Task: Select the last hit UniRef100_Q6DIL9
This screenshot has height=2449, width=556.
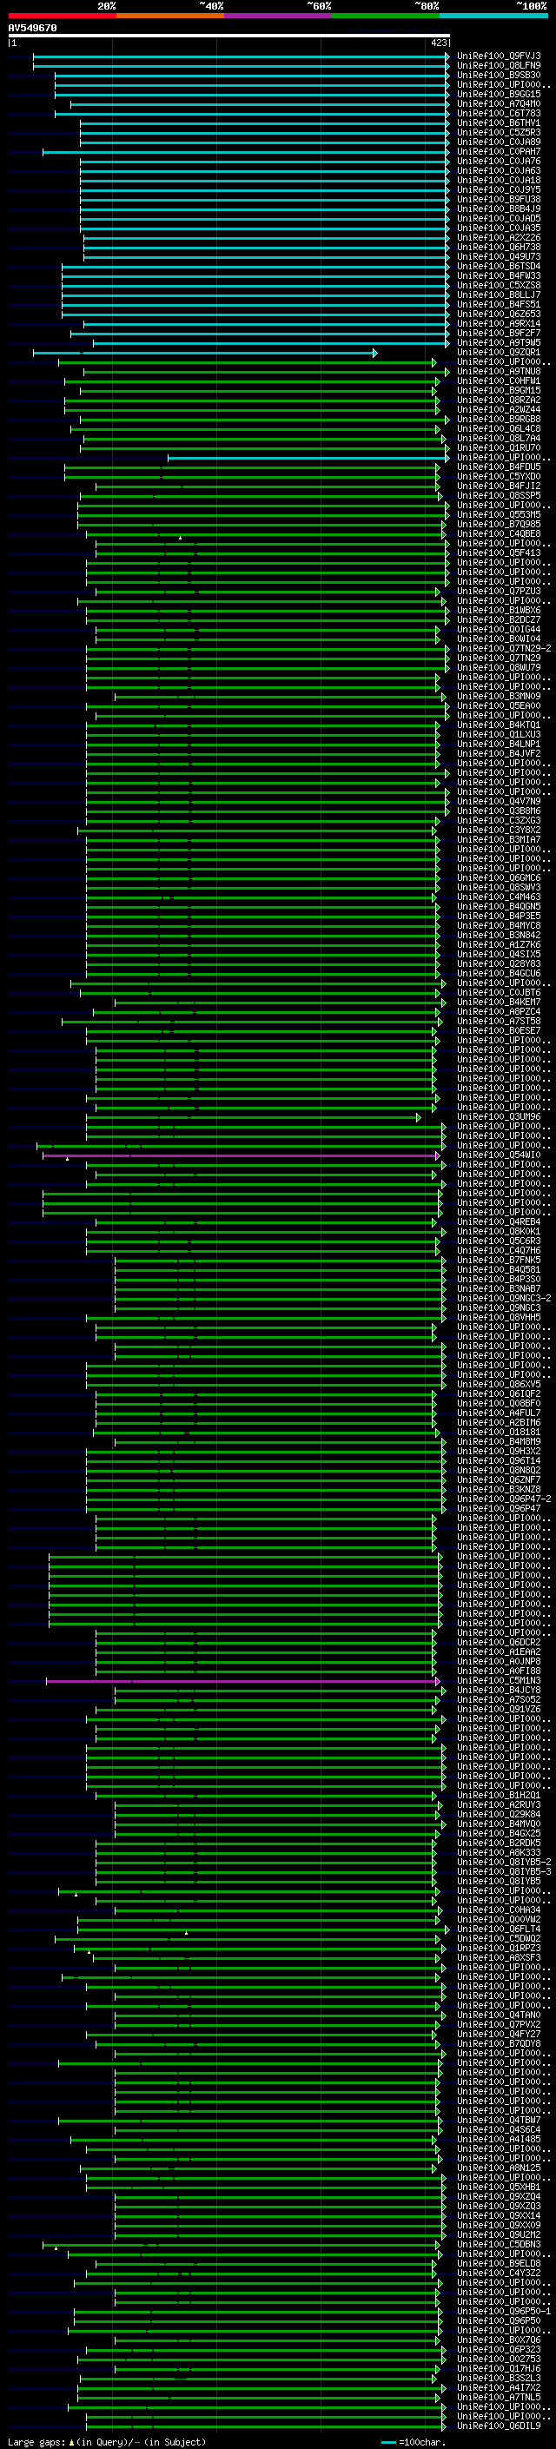Action: click(499, 2426)
